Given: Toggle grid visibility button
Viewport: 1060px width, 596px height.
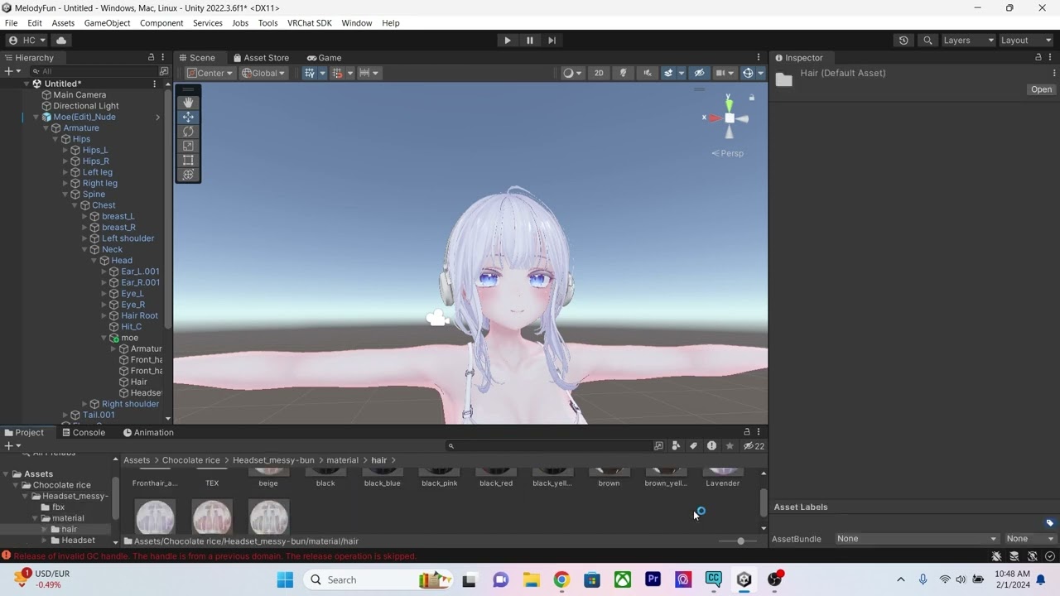Looking at the screenshot, I should (x=309, y=73).
